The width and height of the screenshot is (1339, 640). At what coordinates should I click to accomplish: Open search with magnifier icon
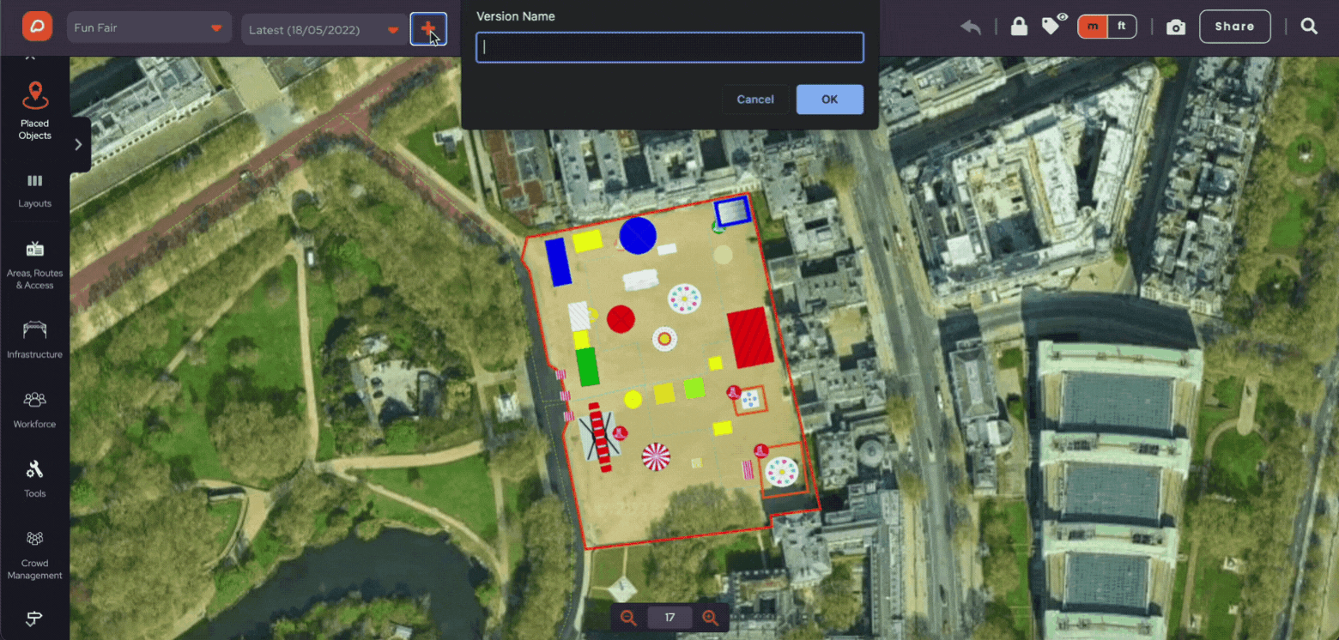1309,27
